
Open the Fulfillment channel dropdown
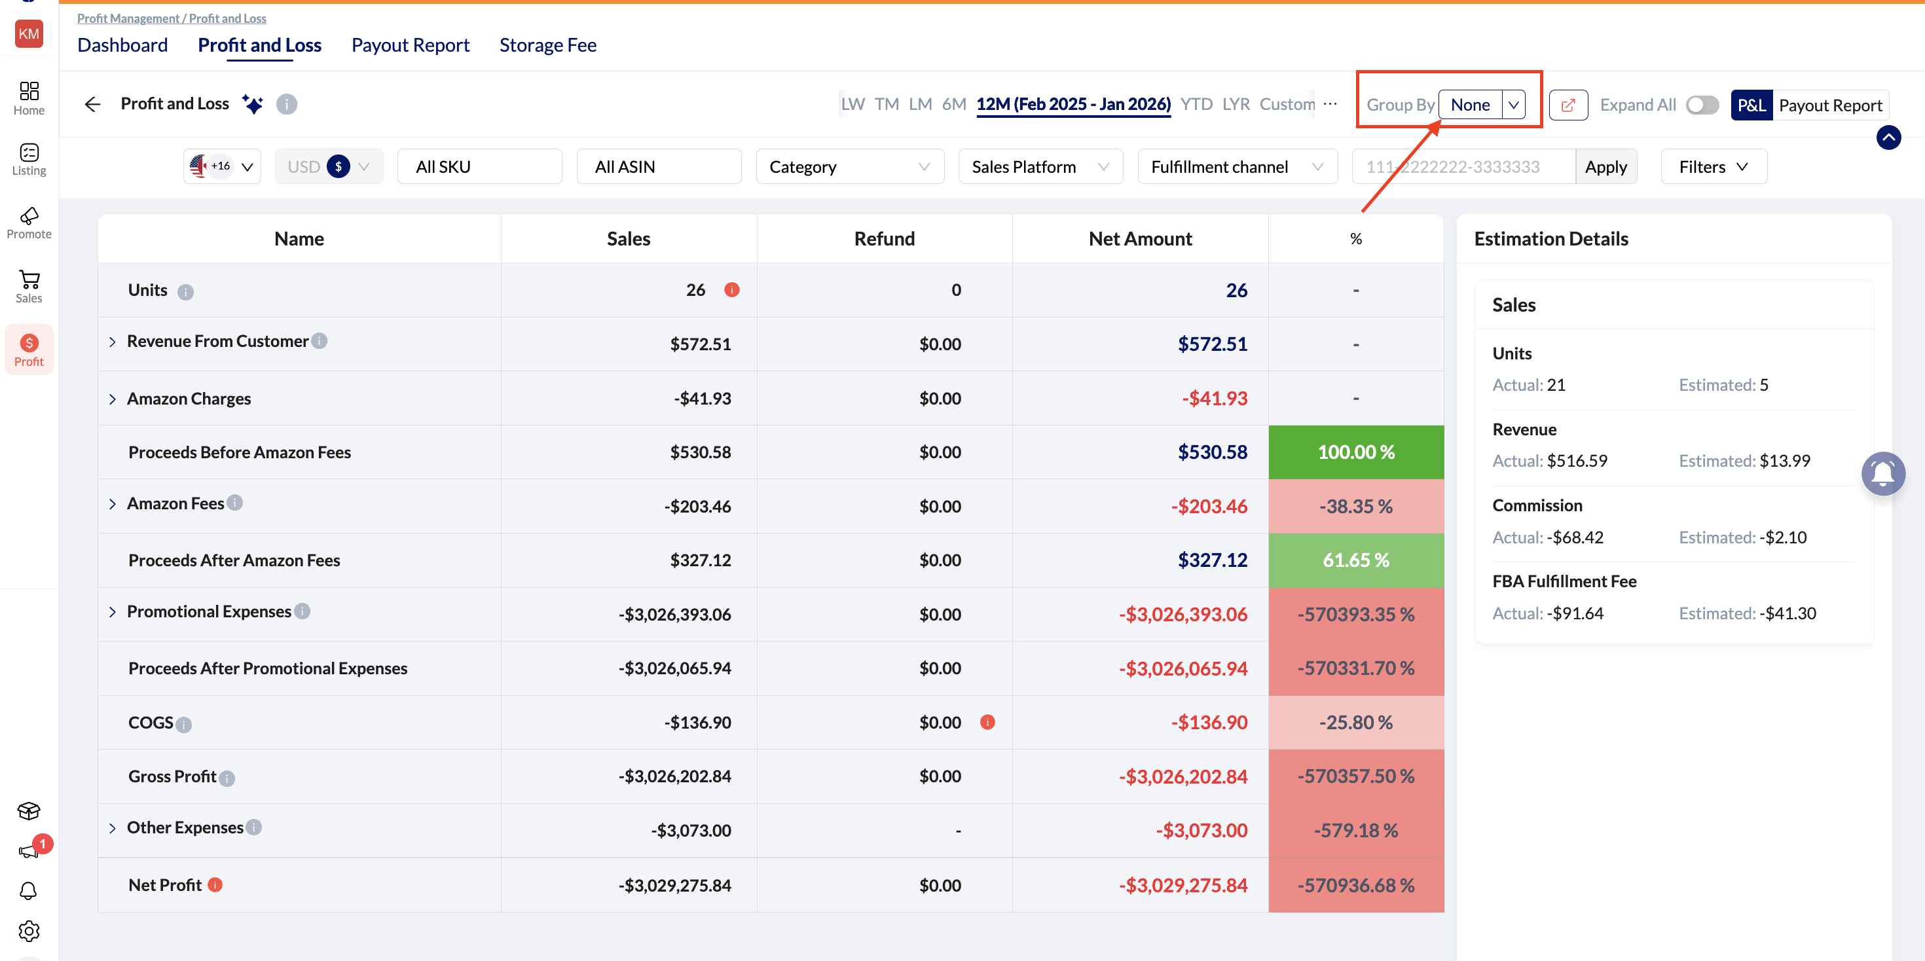coord(1237,167)
